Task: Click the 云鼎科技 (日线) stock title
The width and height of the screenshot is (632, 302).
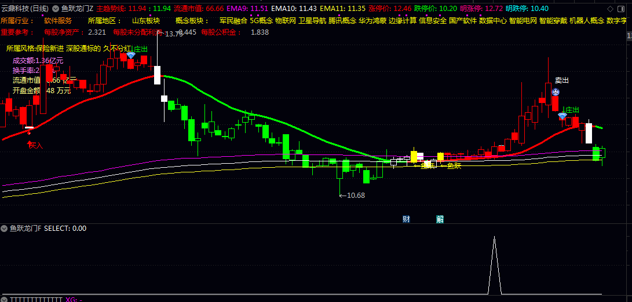Action: click(x=25, y=9)
